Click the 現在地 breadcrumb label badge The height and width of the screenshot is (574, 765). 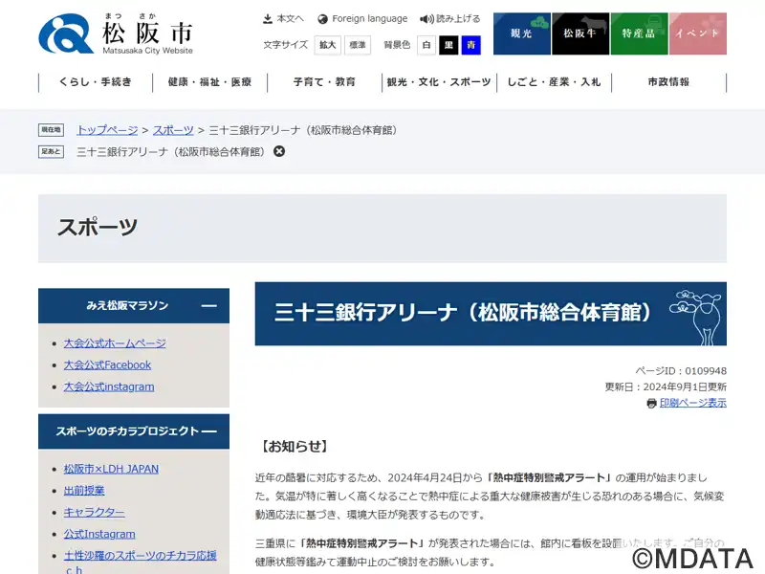pos(51,130)
